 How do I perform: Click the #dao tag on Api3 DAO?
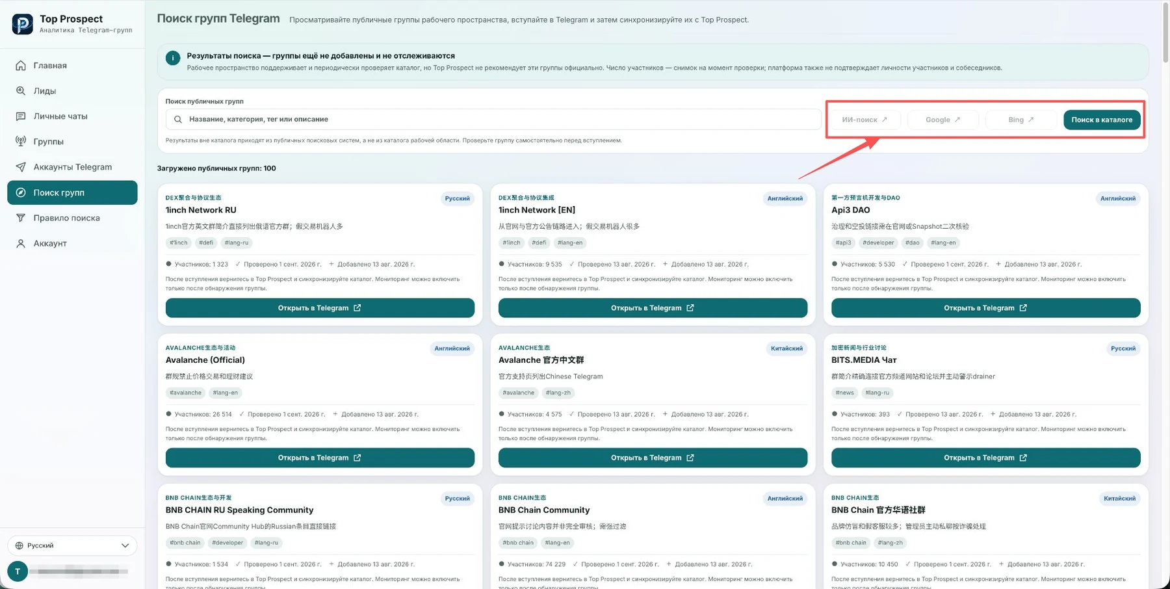coord(913,243)
